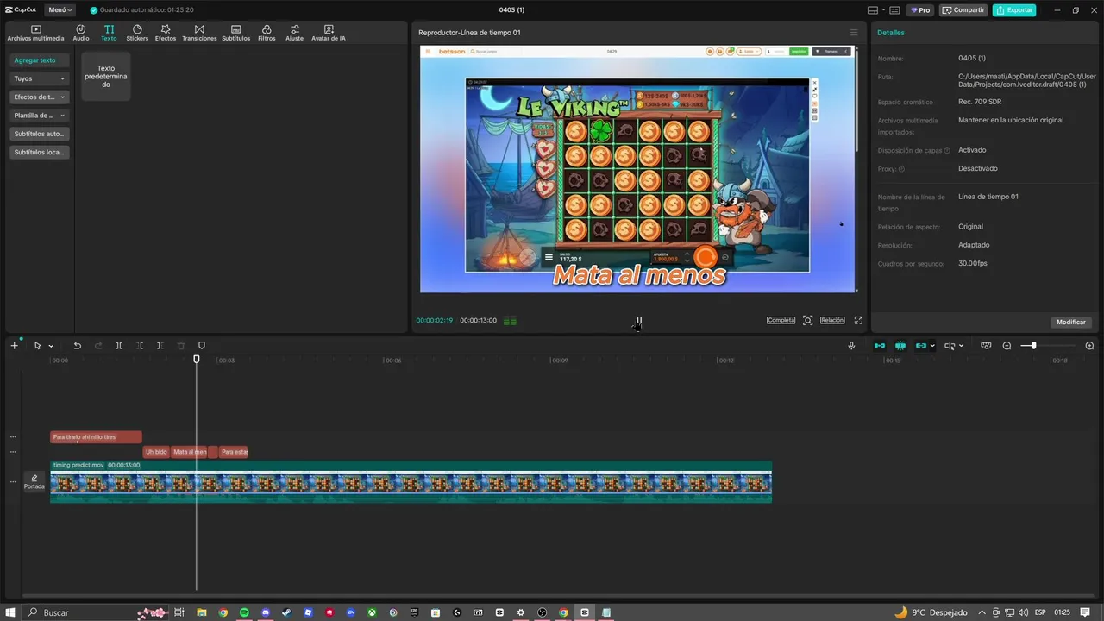Open the Filtros tab
The height and width of the screenshot is (621, 1104).
click(x=267, y=33)
